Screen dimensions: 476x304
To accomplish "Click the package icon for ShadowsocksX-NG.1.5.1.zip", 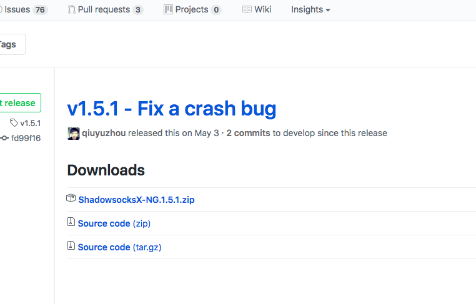I will pos(71,199).
